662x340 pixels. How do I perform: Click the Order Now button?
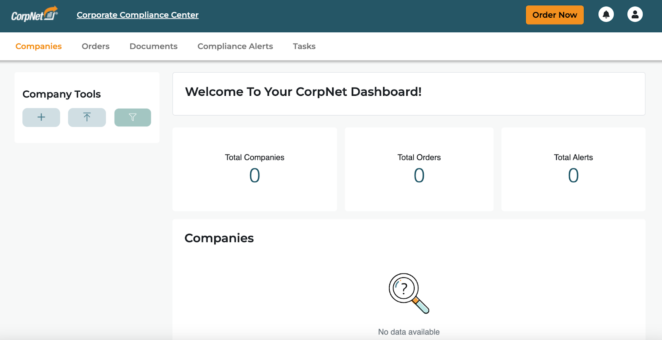point(554,15)
